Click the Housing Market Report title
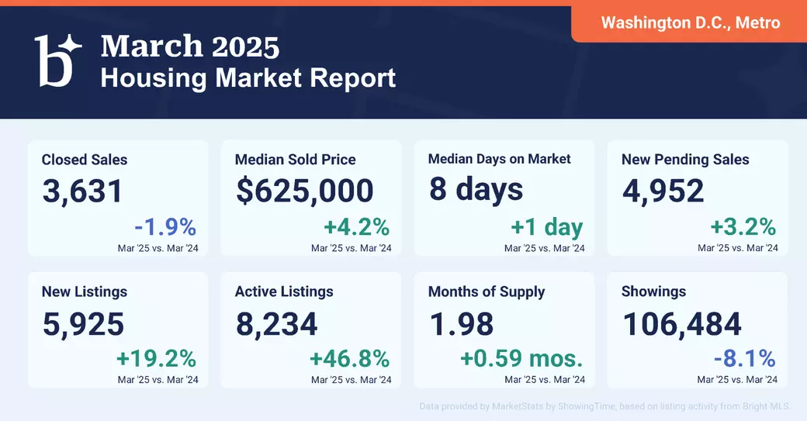The image size is (807, 421). (x=248, y=78)
